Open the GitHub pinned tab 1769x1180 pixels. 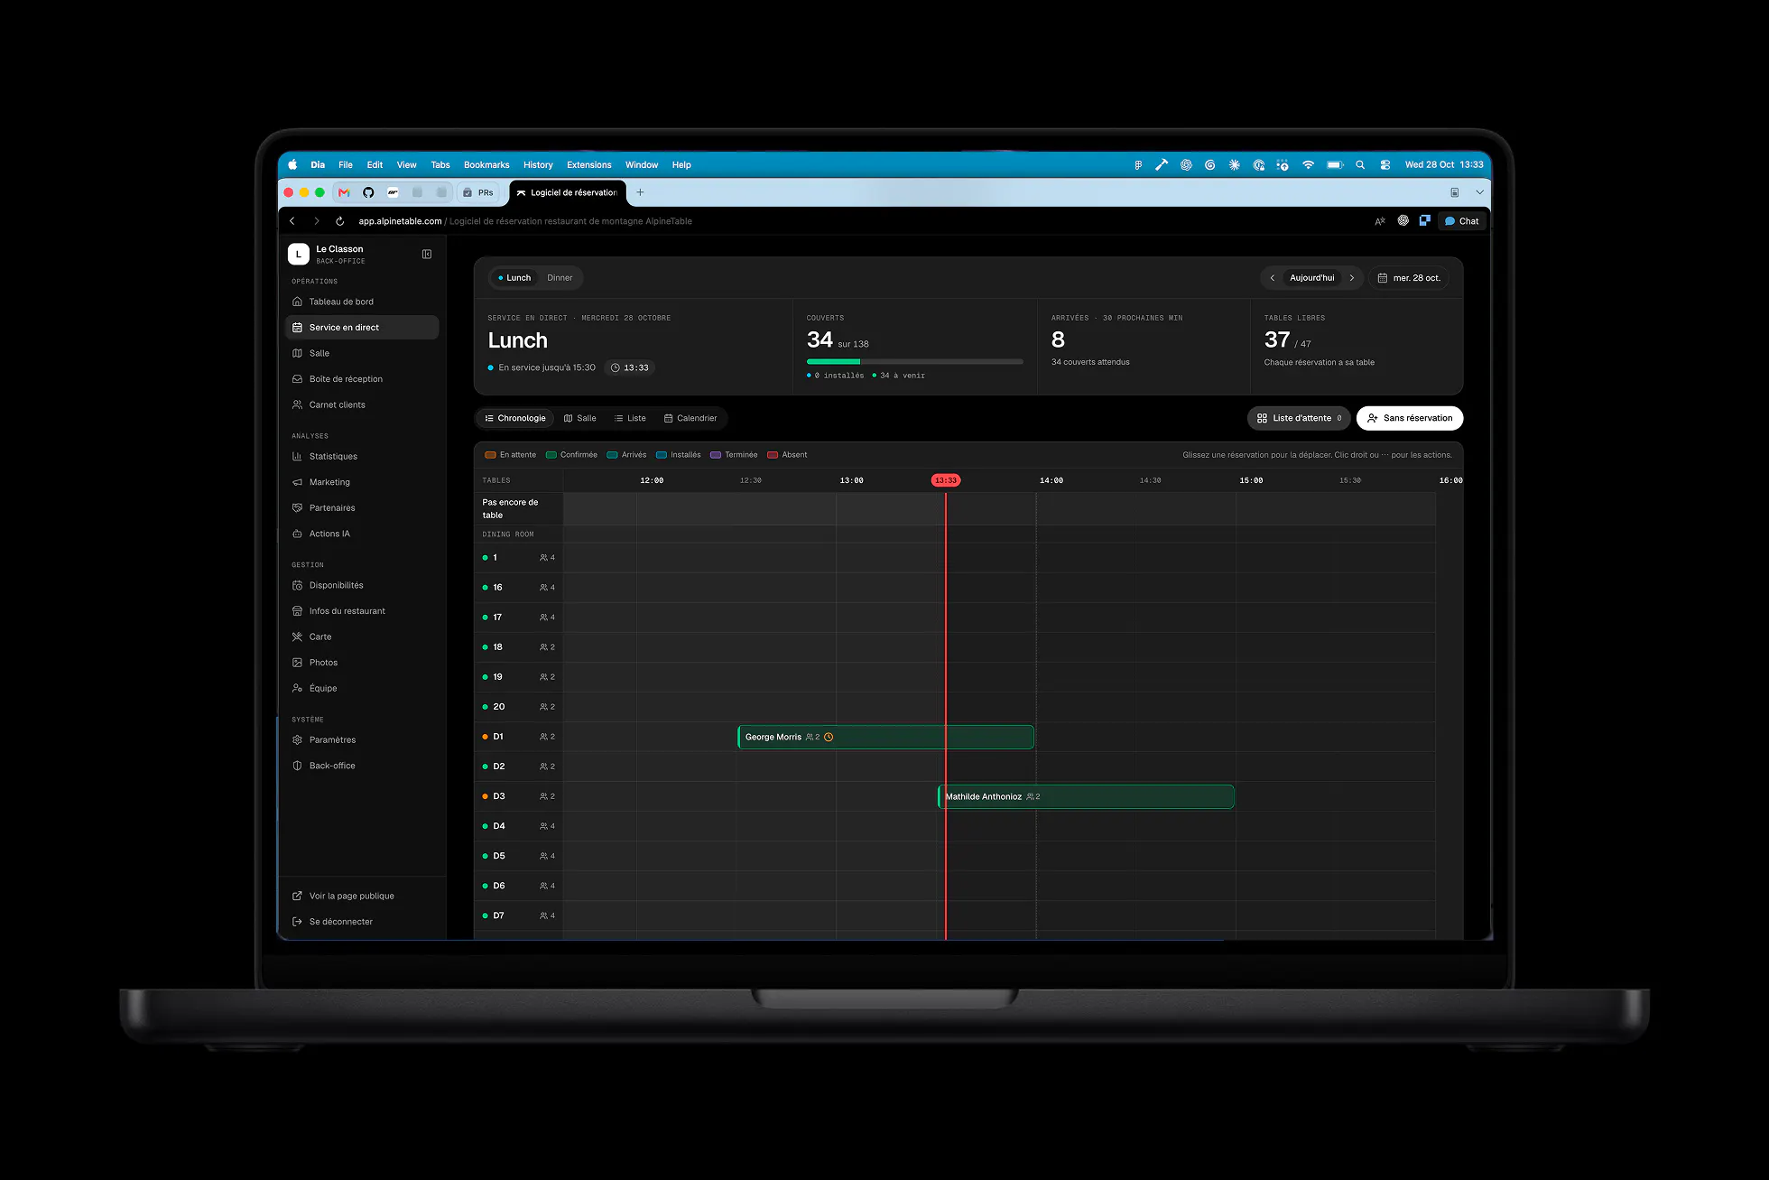point(368,192)
